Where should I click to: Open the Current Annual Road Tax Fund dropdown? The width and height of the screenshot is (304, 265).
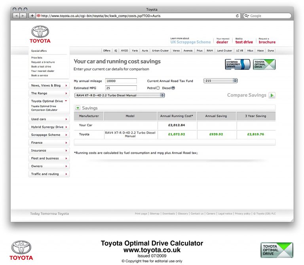(x=220, y=81)
